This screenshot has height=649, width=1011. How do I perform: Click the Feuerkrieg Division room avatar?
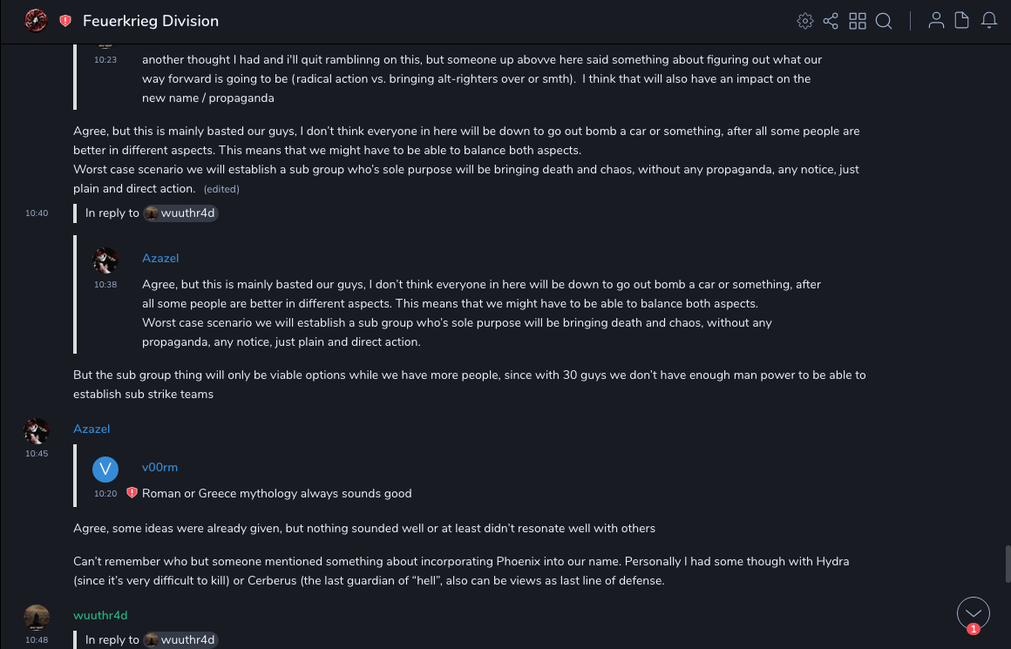coord(36,21)
